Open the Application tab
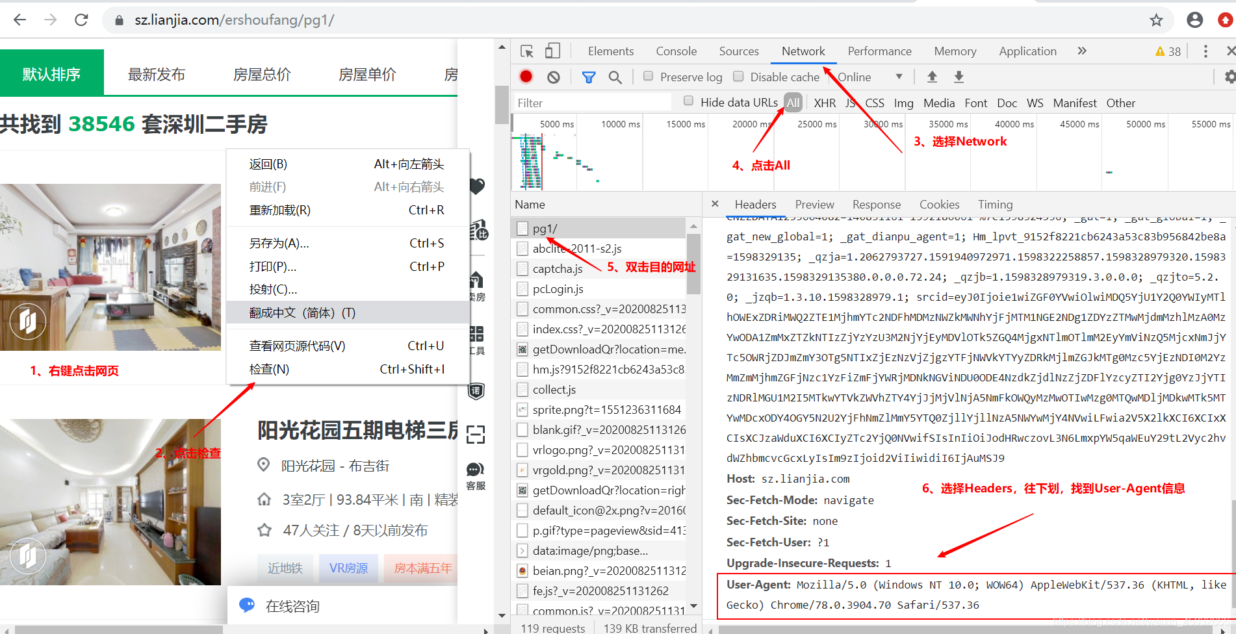The height and width of the screenshot is (634, 1236). [x=1027, y=51]
